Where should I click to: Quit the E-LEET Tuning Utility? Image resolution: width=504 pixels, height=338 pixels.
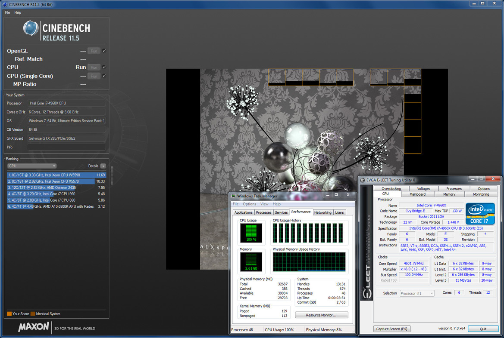click(x=483, y=329)
